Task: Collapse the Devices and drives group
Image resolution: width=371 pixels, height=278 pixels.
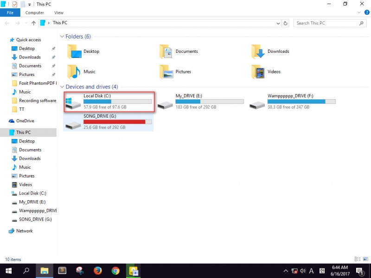Action: tap(62, 87)
